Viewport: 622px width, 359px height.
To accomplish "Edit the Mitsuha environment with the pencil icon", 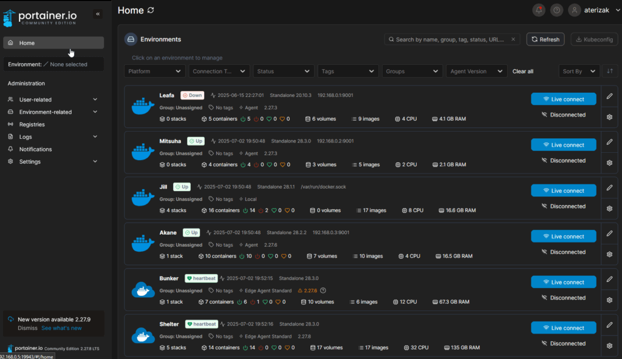I will (x=610, y=142).
